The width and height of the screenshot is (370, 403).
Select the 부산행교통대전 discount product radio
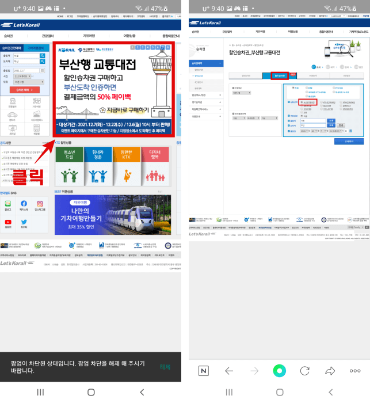coord(302,102)
